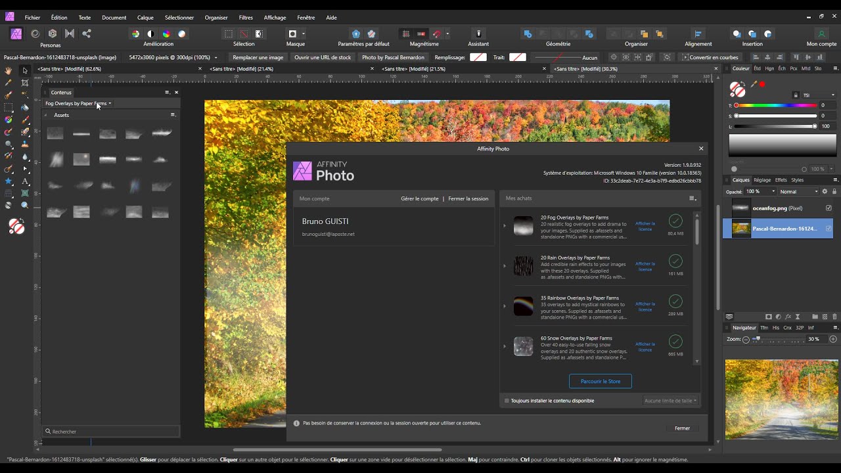Open layer fx effects icon
This screenshot has width=841, height=473.
pos(788,317)
